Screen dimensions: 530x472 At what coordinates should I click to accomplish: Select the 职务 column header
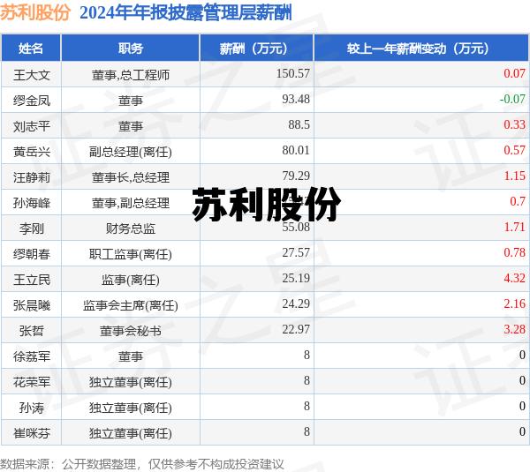click(x=131, y=49)
